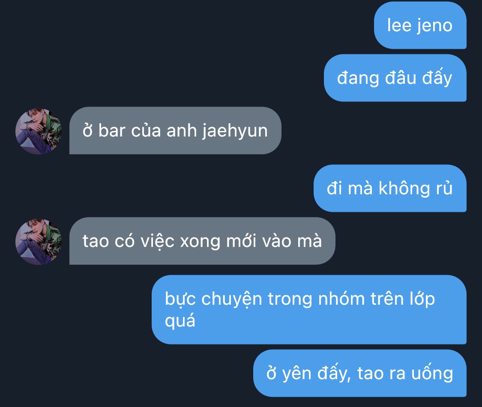482x407 pixels.
Task: Tap the "ở bar của anh jaehyun" bubble
Action: click(x=175, y=131)
